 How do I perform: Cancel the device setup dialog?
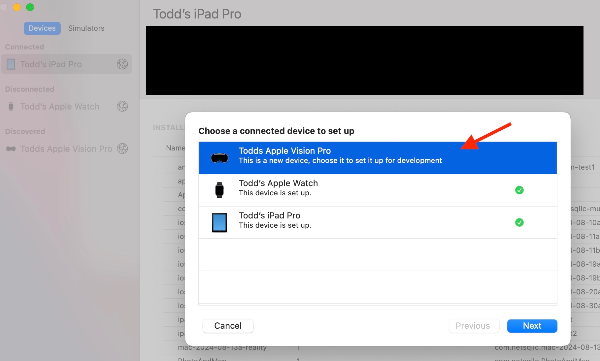pyautogui.click(x=228, y=326)
